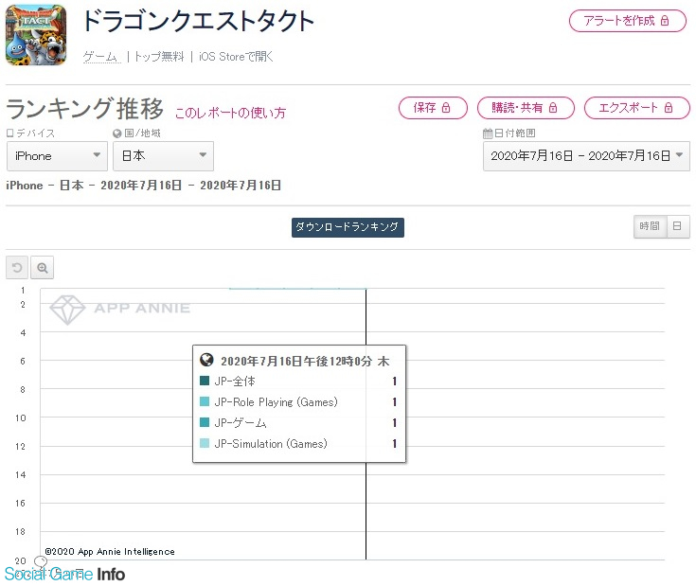Click the JP-Role Playing (Games) color swatch
The height and width of the screenshot is (586, 696).
205,401
